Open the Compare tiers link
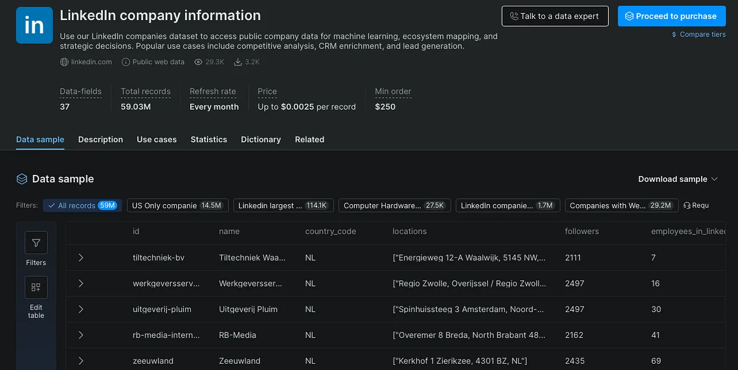Screen dimensions: 738x370 pos(703,35)
